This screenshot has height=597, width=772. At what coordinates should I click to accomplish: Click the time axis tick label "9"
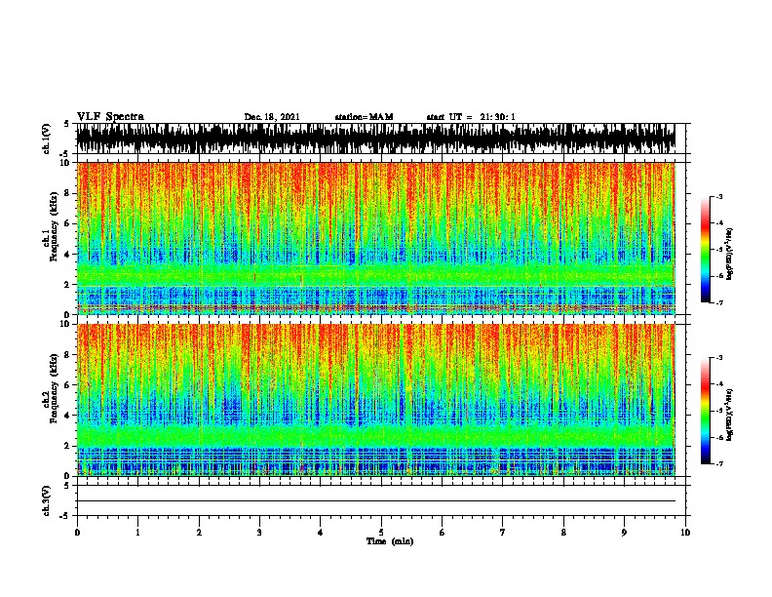[624, 533]
